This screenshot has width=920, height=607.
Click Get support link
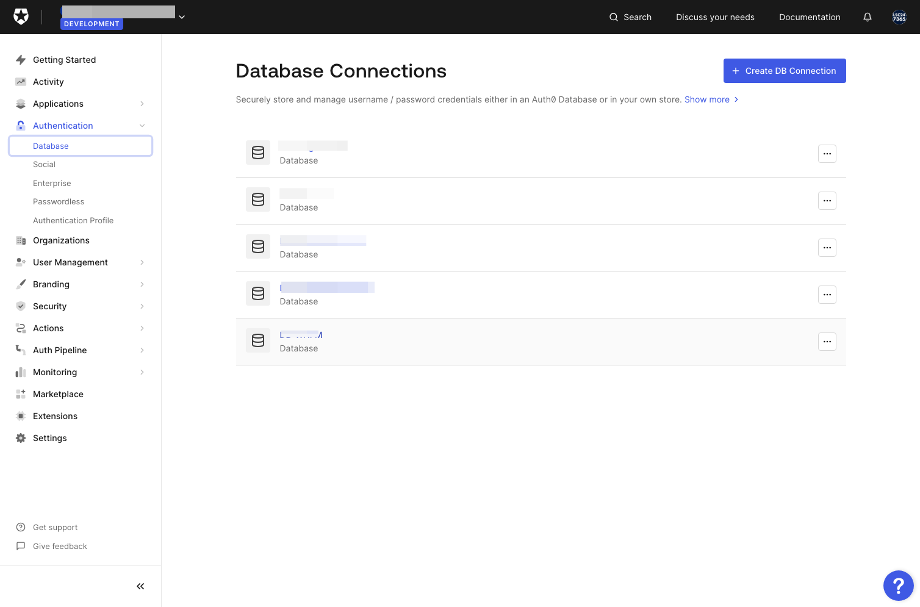(x=55, y=528)
